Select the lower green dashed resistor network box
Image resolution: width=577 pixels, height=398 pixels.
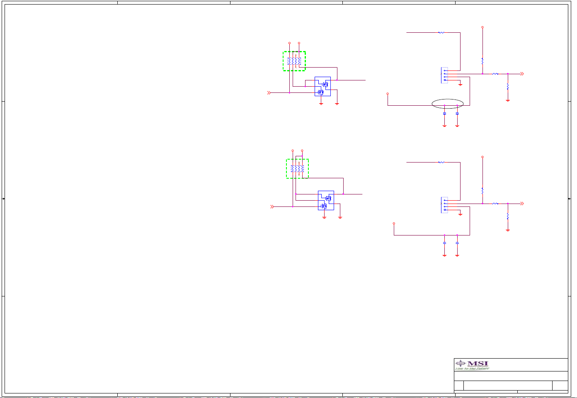pyautogui.click(x=298, y=169)
